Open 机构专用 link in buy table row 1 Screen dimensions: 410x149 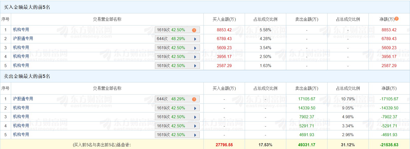point(21,30)
